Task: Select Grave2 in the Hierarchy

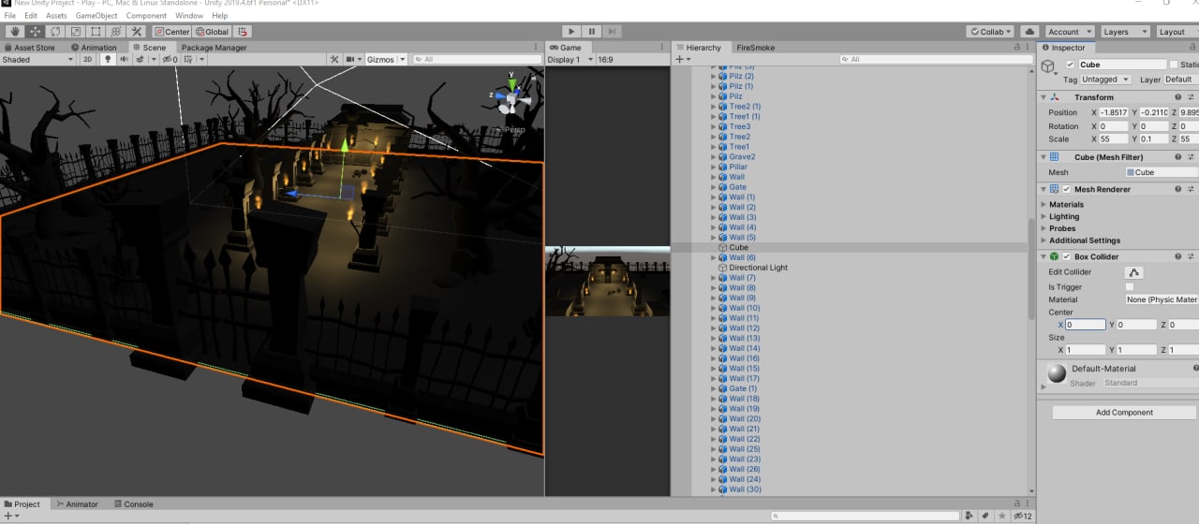Action: pos(742,156)
